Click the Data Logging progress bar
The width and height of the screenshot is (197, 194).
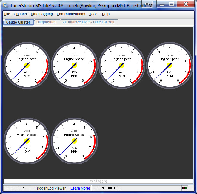pos(98,181)
